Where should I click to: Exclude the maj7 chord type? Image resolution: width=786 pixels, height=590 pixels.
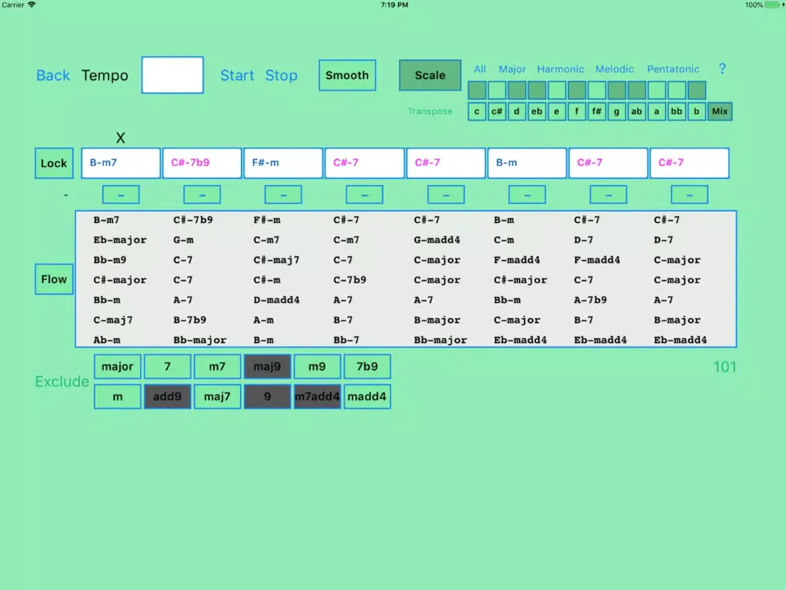point(217,397)
